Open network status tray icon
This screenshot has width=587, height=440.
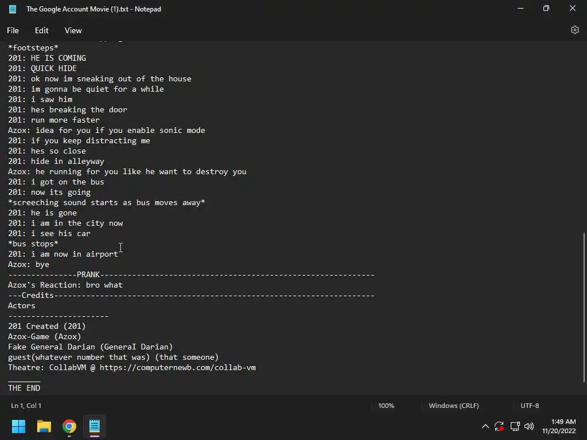(515, 426)
